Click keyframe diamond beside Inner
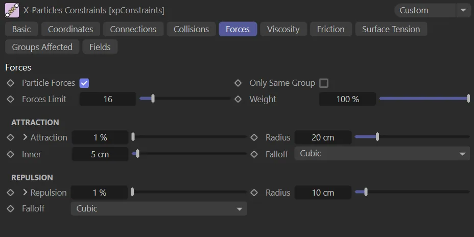This screenshot has width=474, height=237. 10,154
